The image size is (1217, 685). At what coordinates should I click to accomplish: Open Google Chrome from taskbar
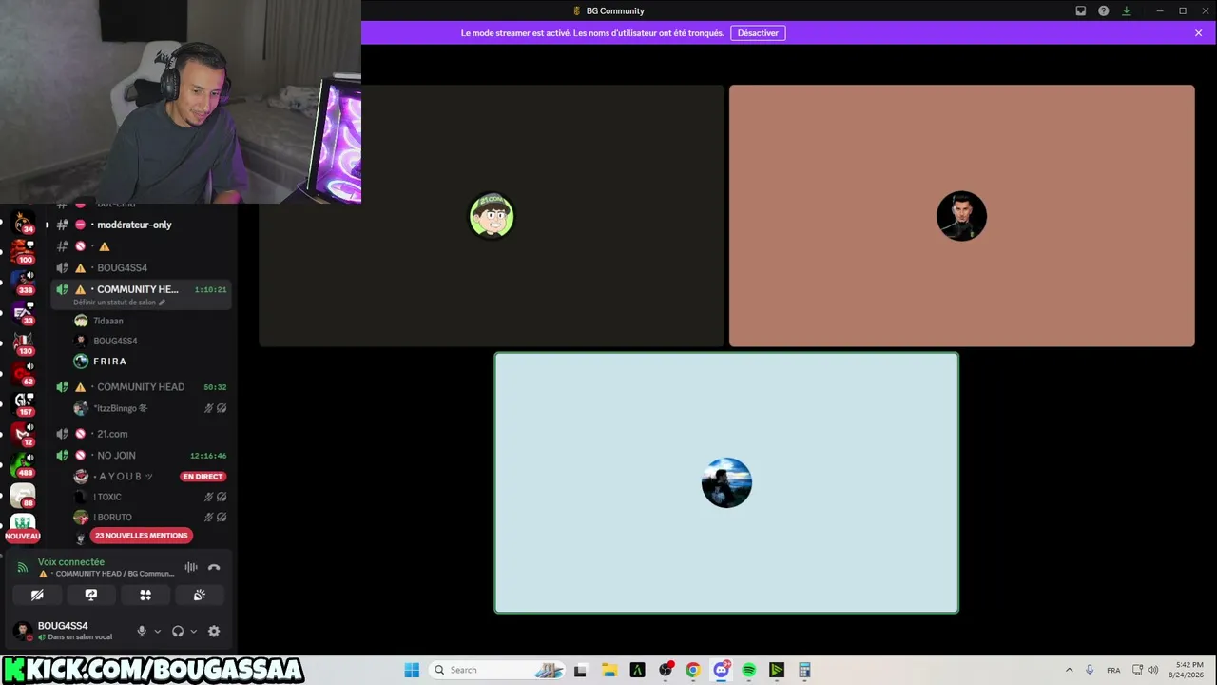click(x=693, y=670)
